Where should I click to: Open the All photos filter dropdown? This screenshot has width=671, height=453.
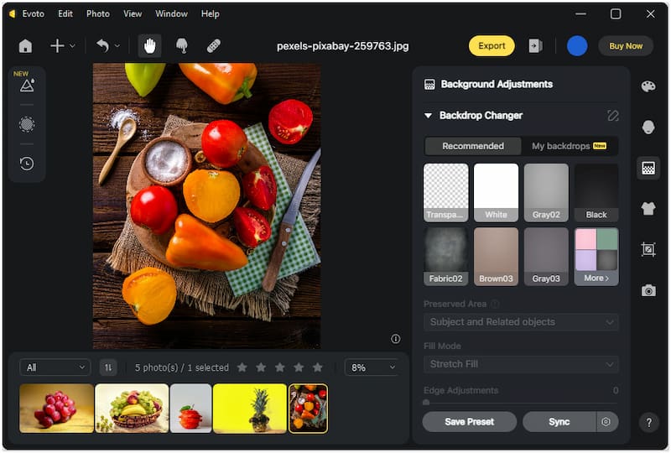55,367
